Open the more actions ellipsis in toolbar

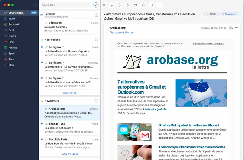pyautogui.click(x=159, y=5)
